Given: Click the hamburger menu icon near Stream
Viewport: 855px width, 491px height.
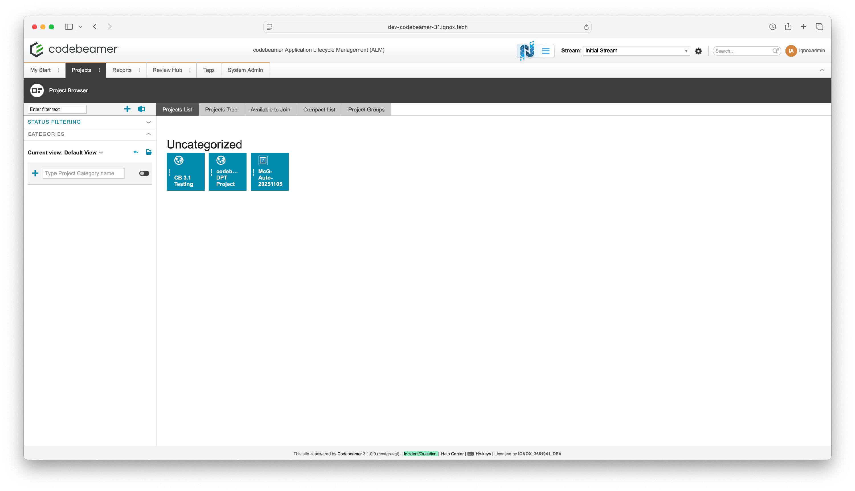Looking at the screenshot, I should (x=545, y=51).
